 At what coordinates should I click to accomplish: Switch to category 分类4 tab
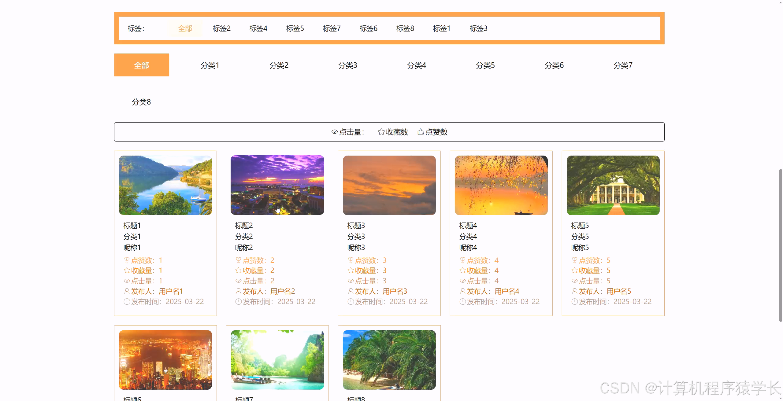(x=417, y=65)
